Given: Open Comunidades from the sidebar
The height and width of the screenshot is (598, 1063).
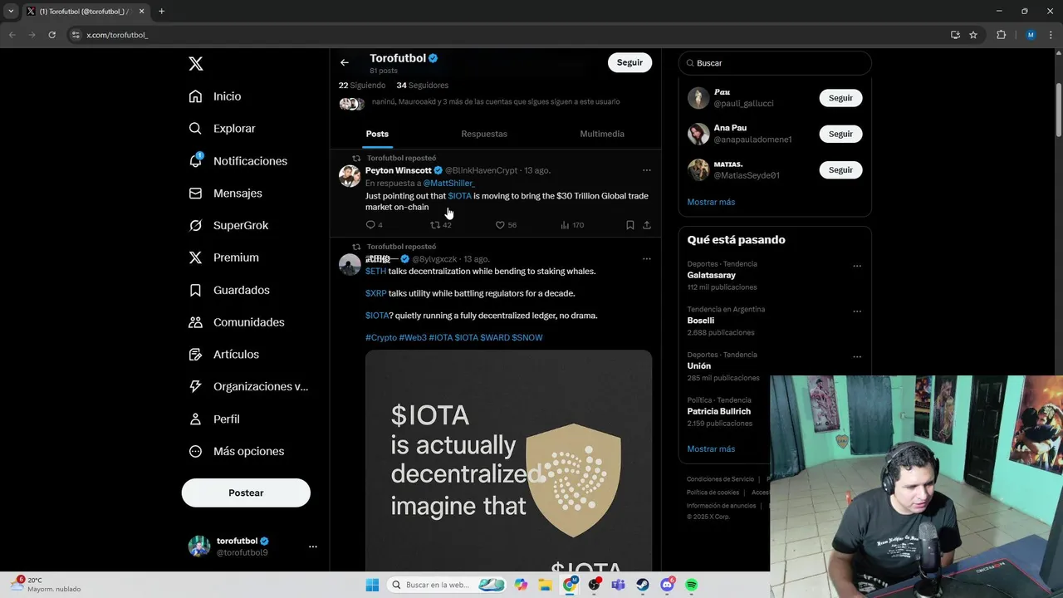Looking at the screenshot, I should tap(237, 322).
